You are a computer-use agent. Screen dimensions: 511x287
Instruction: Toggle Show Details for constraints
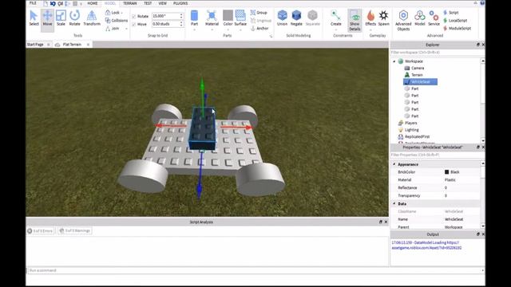[355, 20]
